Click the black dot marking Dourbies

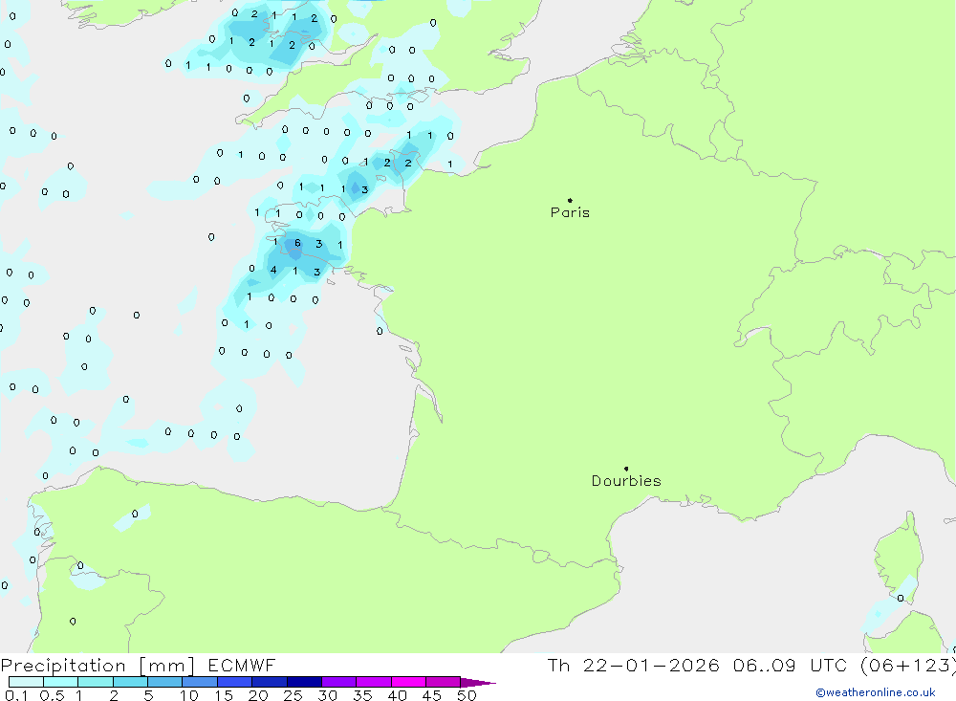(626, 469)
